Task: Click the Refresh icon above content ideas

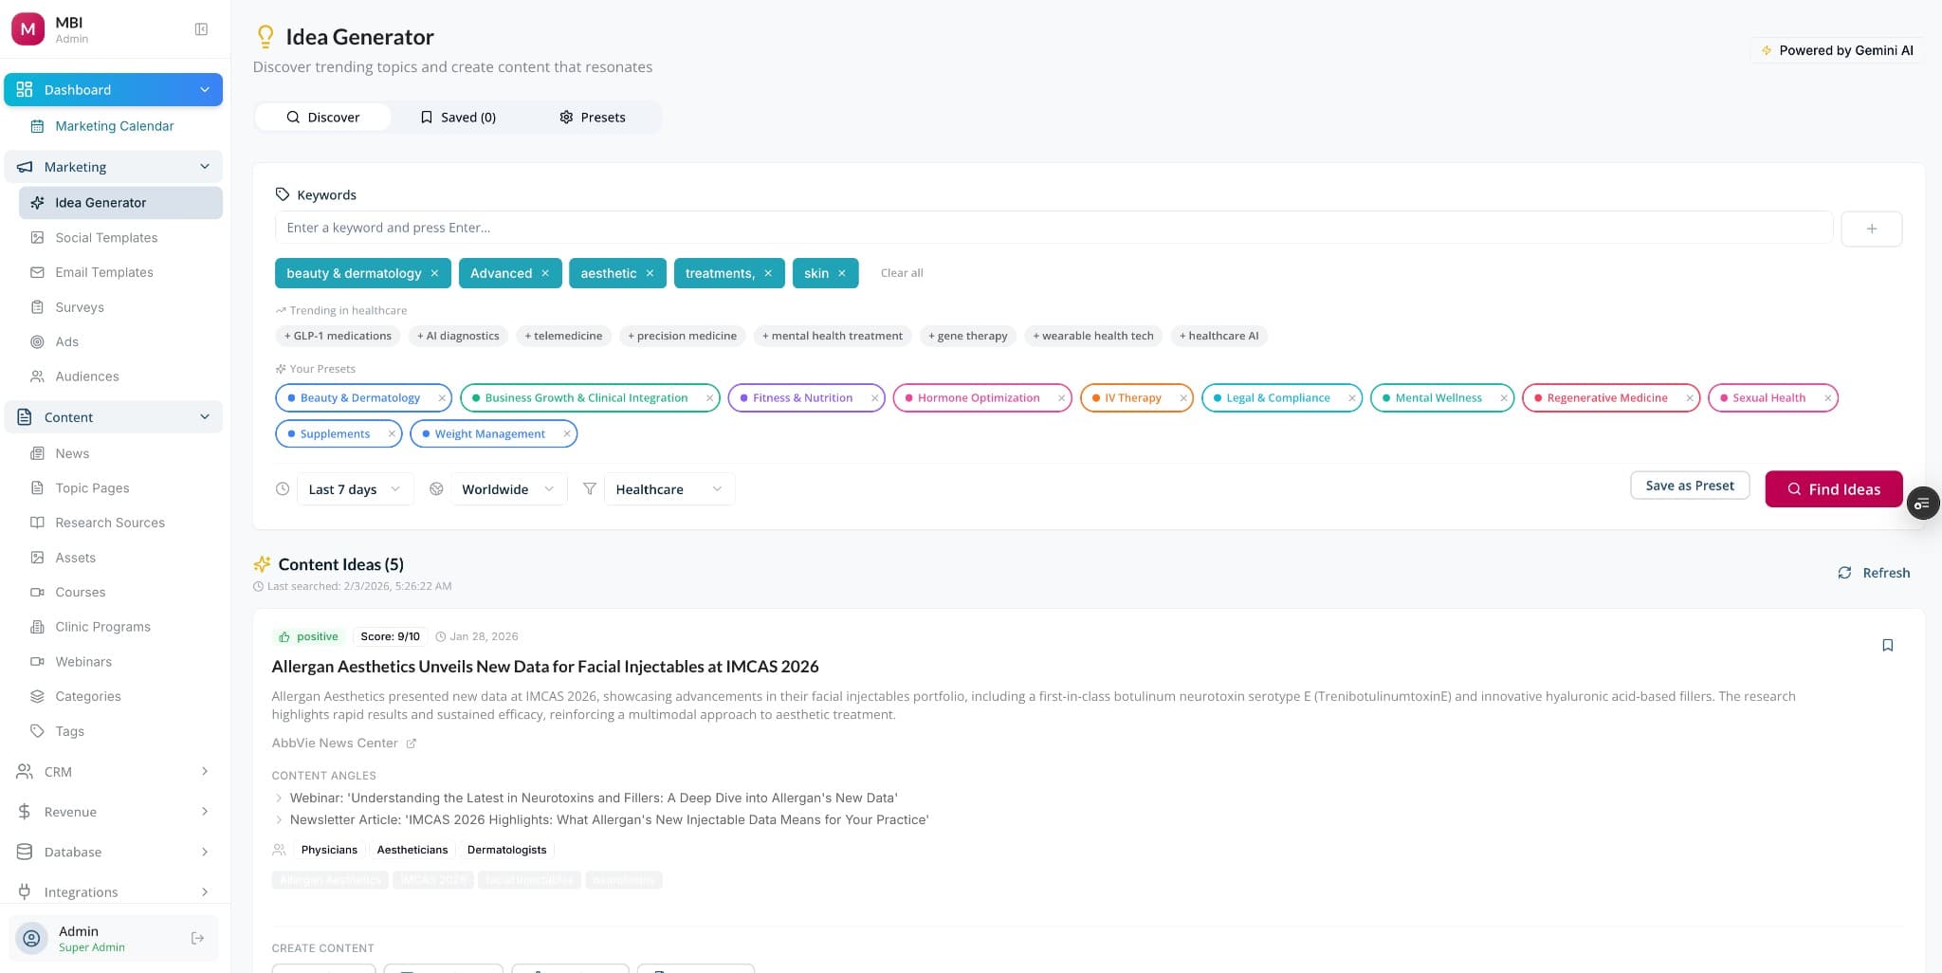Action: coord(1844,573)
